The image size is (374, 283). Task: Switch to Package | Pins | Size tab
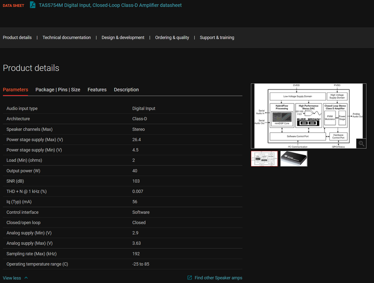pos(58,90)
